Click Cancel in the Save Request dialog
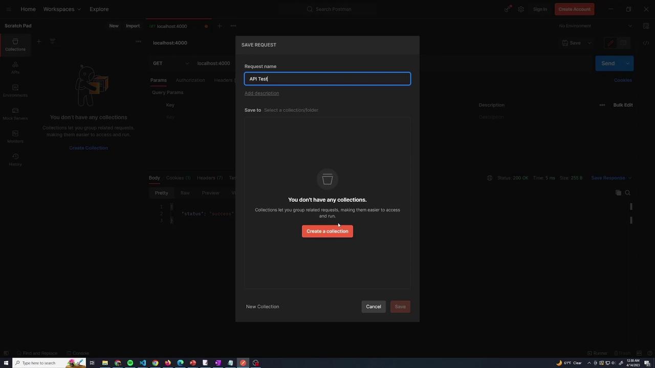This screenshot has height=368, width=655. coord(374,307)
